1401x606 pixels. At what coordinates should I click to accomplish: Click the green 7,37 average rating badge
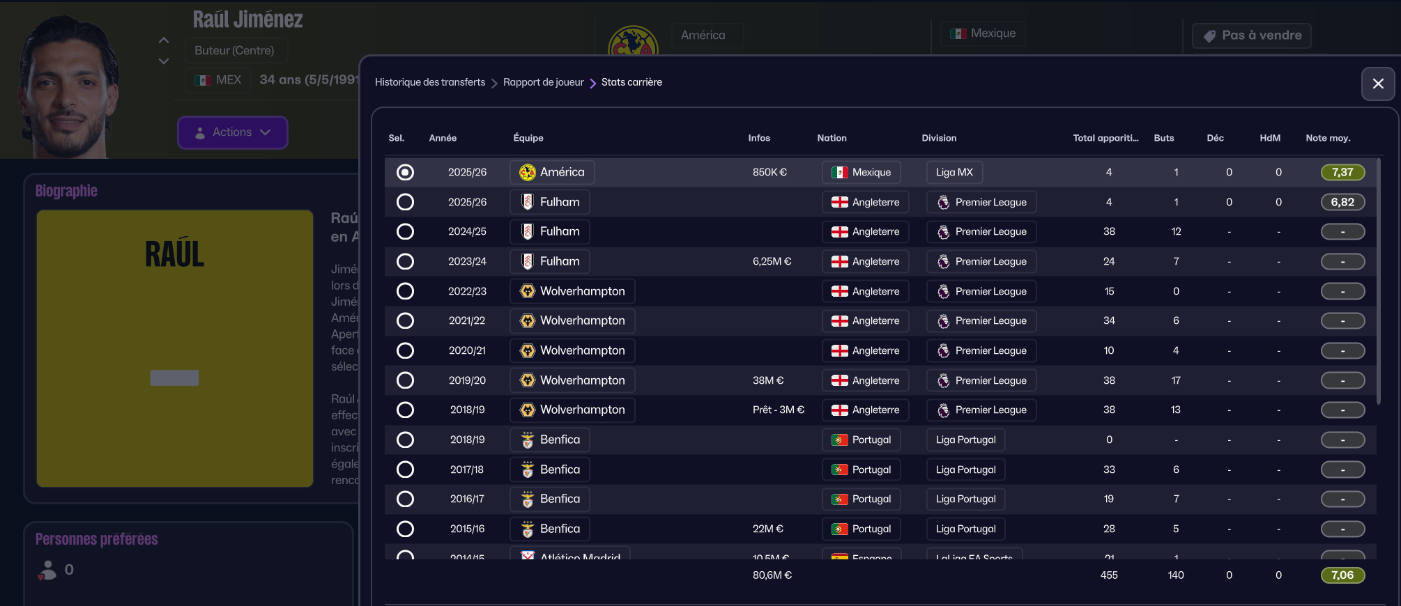(1342, 172)
